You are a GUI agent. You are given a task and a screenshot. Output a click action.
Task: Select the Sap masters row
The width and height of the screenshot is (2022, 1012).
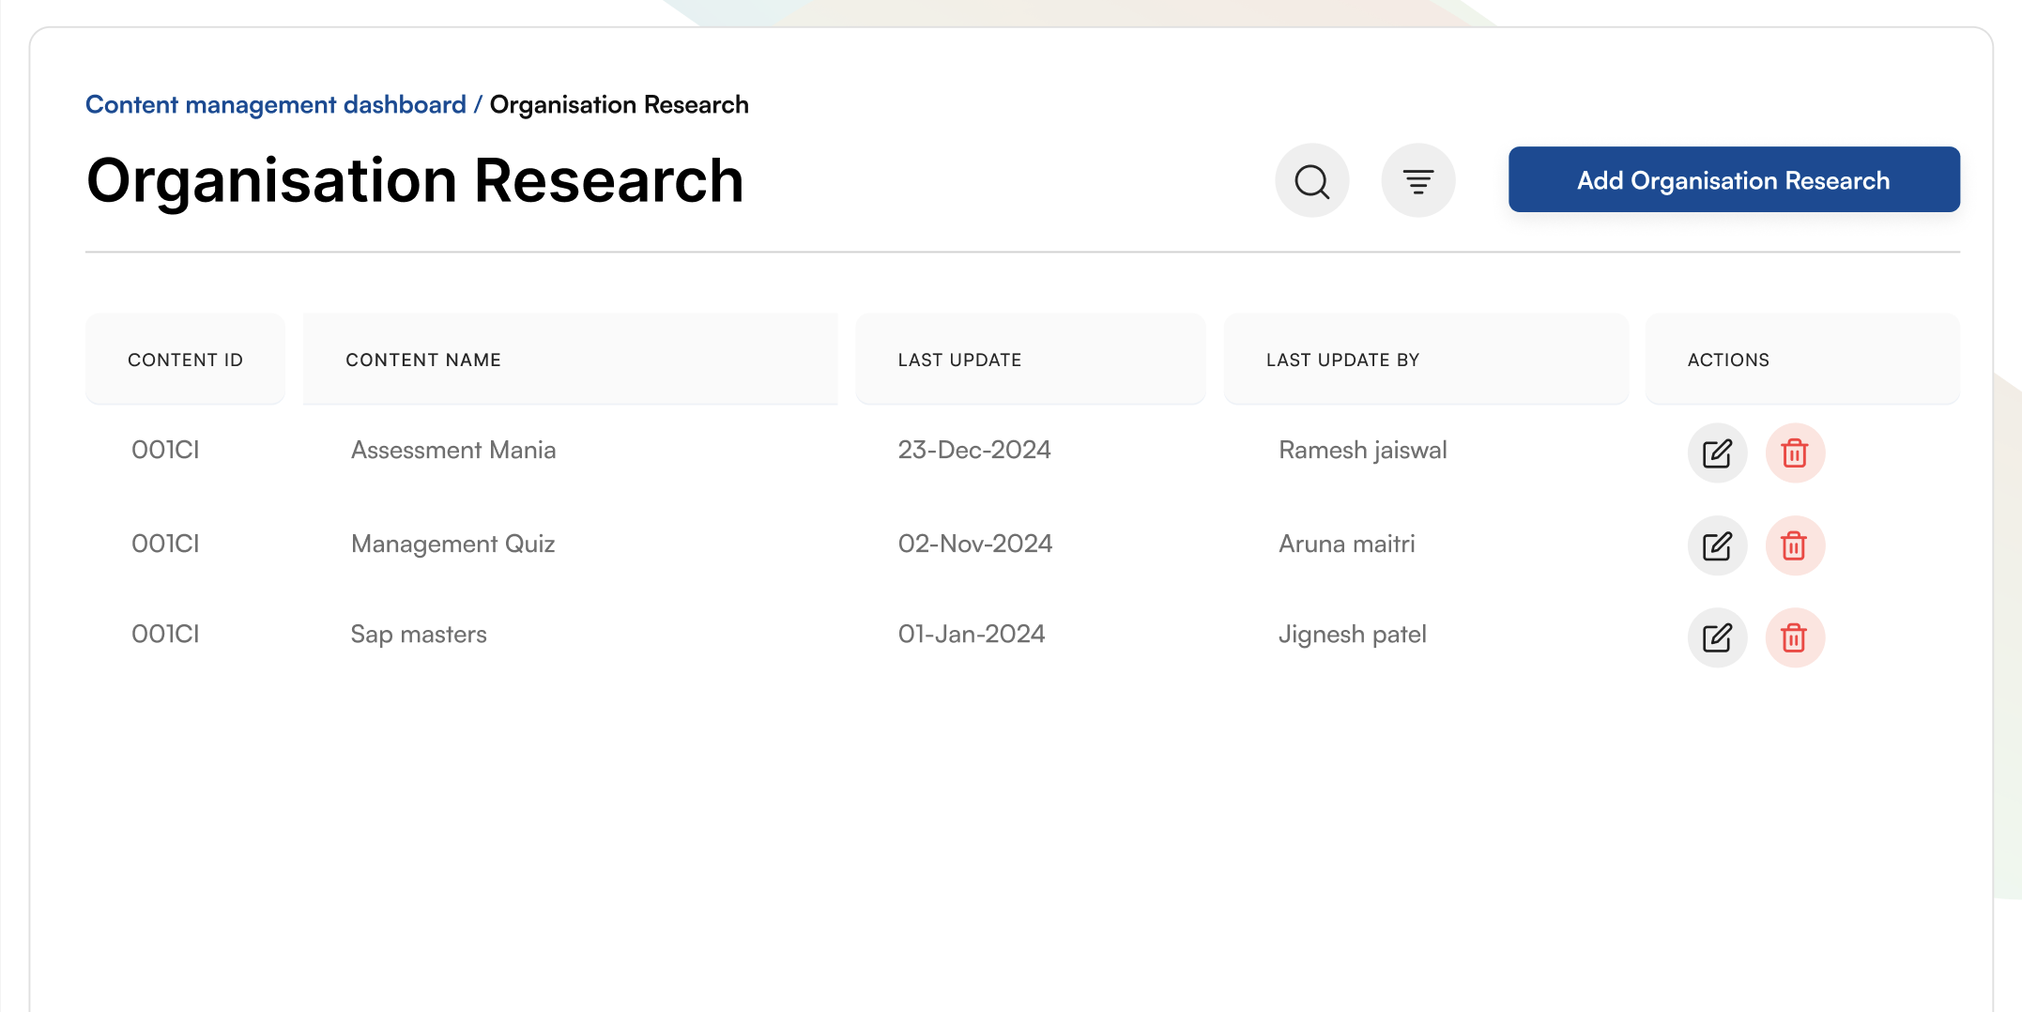[418, 634]
